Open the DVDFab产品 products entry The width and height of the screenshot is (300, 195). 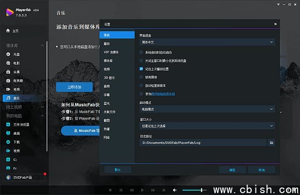24,177
